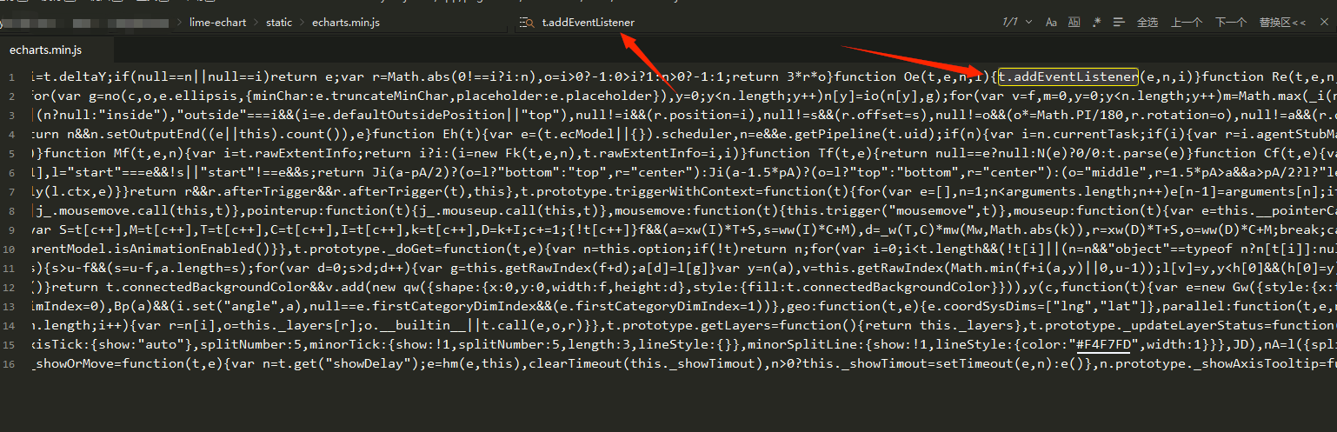Click echarts.min.js in the breadcrumb
Screen dimensions: 1337x432
coord(345,22)
